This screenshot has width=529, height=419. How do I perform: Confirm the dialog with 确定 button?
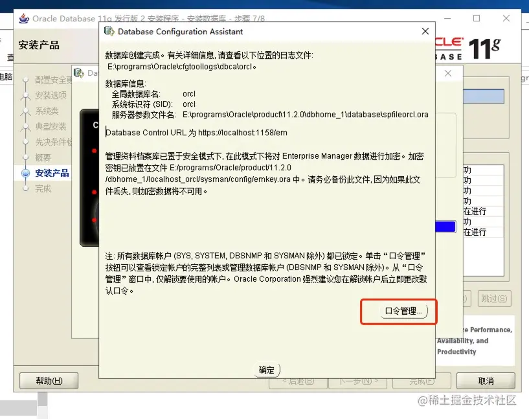[267, 370]
